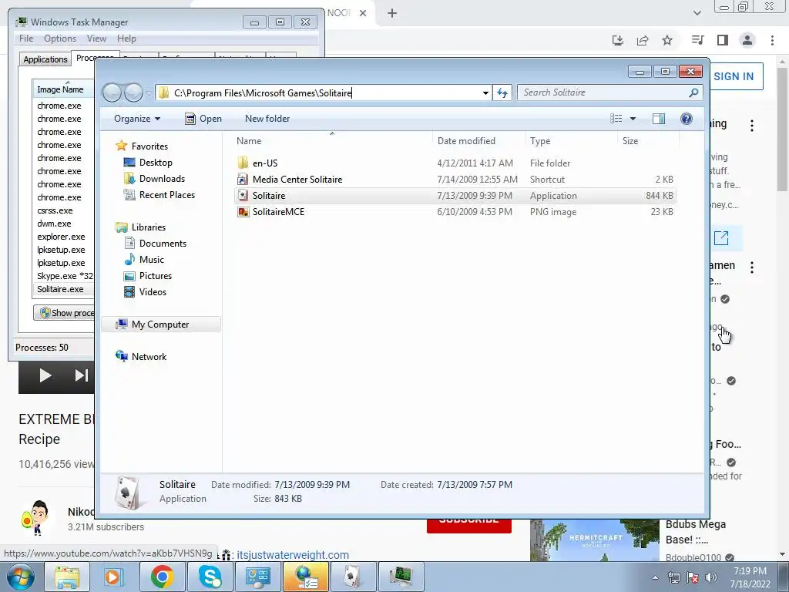Open the itsjustwaterweight.com link

(x=292, y=555)
